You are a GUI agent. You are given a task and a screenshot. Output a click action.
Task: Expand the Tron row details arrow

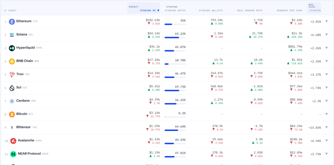(x=327, y=74)
